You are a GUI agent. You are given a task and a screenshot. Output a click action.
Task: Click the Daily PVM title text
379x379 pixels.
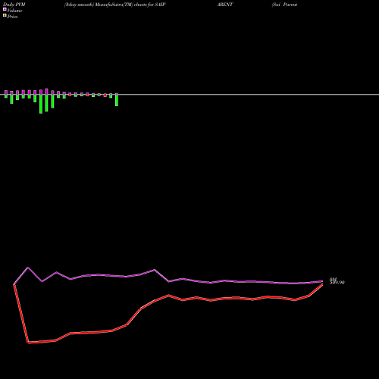(x=14, y=5)
